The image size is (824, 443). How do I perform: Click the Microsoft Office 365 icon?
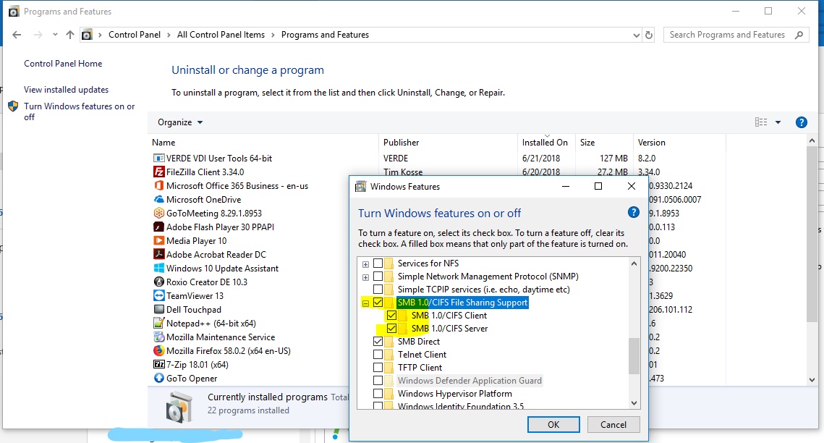[x=158, y=185]
